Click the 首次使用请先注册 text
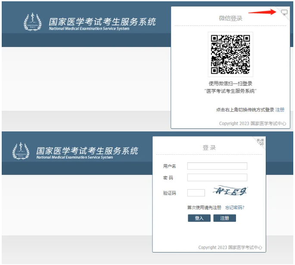The width and height of the screenshot is (295, 265). click(x=204, y=208)
